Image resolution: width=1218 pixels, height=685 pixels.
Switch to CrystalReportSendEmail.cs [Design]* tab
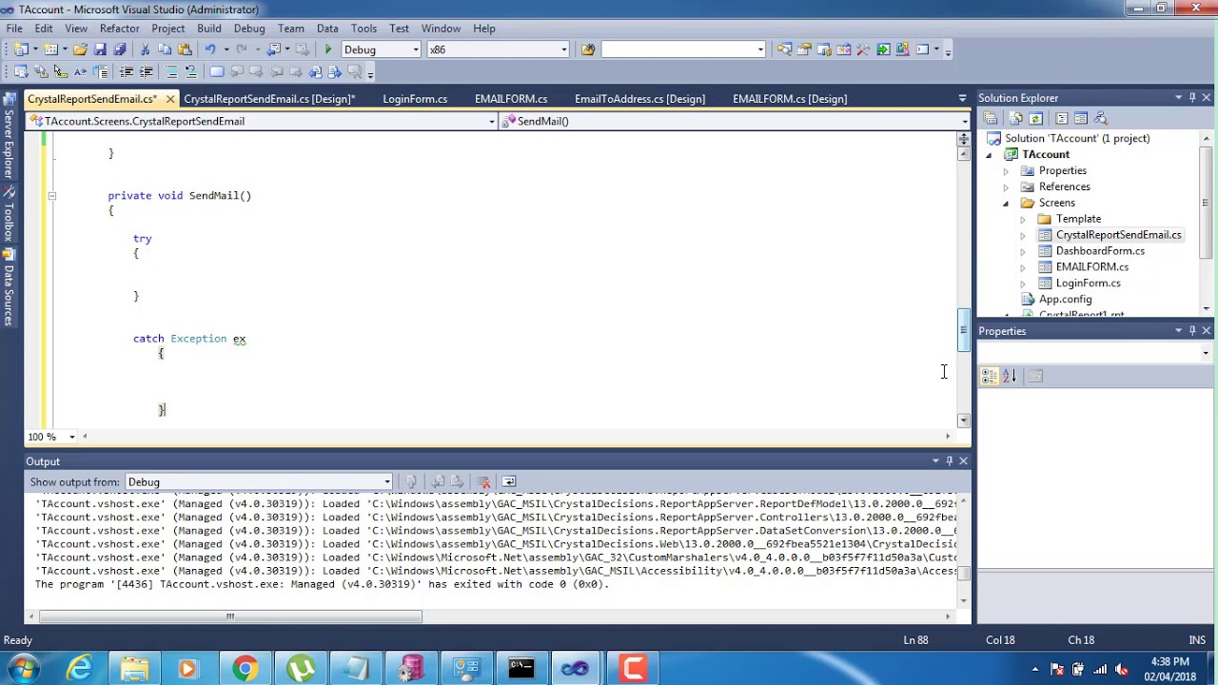pos(269,99)
